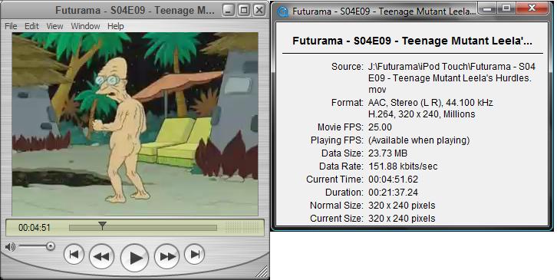Click the audio level meter beside the timeline
This screenshot has height=280, width=557.
pos(242,227)
